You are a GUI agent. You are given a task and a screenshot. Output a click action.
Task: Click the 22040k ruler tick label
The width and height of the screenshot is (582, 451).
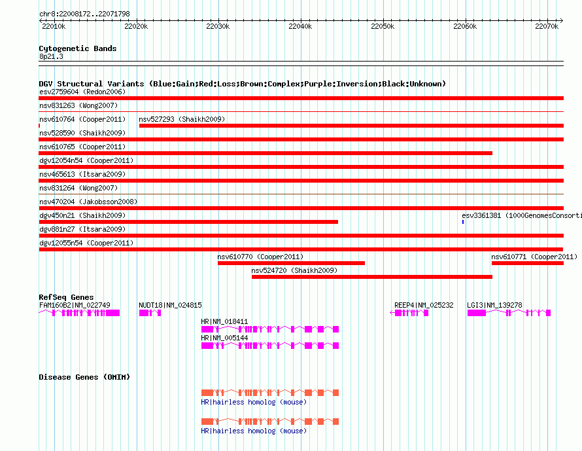pyautogui.click(x=300, y=26)
